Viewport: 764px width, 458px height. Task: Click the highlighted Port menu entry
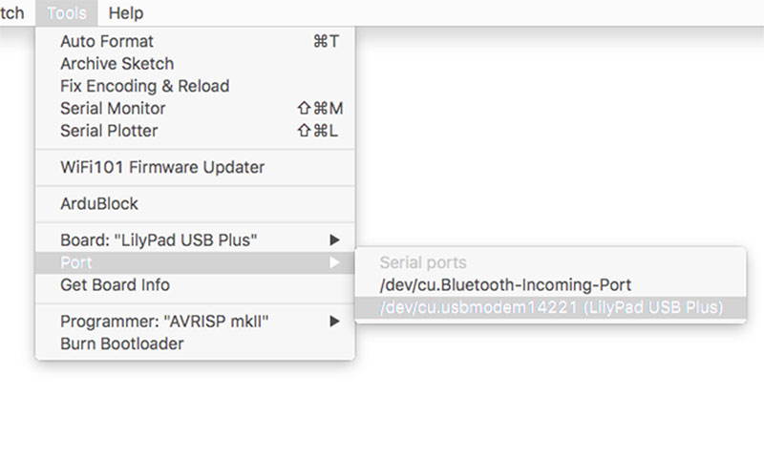pos(76,262)
